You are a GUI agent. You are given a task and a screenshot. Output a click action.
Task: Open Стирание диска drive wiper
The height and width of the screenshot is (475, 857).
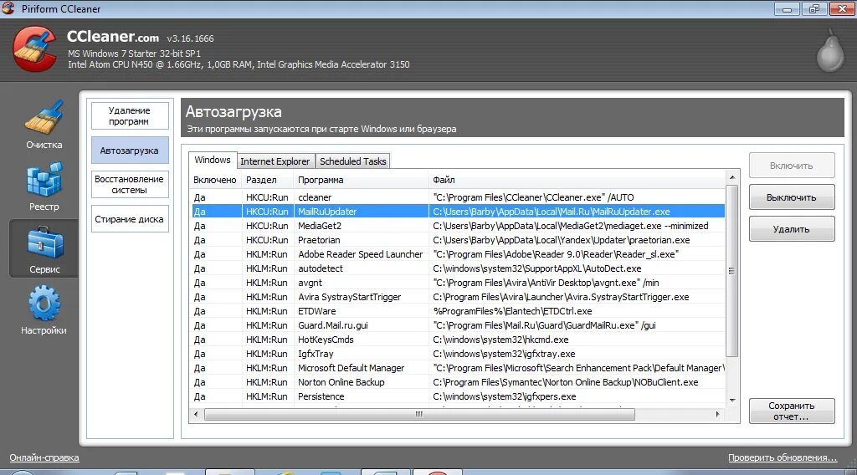coord(130,219)
